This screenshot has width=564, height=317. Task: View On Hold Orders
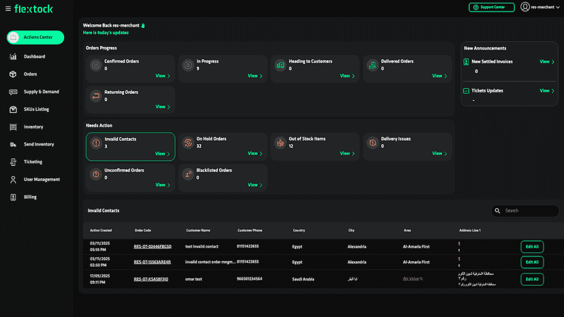(x=255, y=154)
